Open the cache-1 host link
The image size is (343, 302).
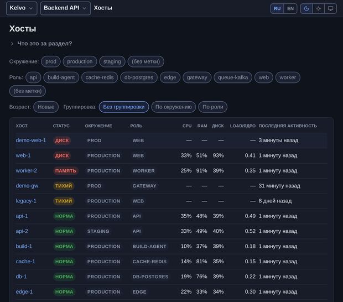pyautogui.click(x=25, y=261)
